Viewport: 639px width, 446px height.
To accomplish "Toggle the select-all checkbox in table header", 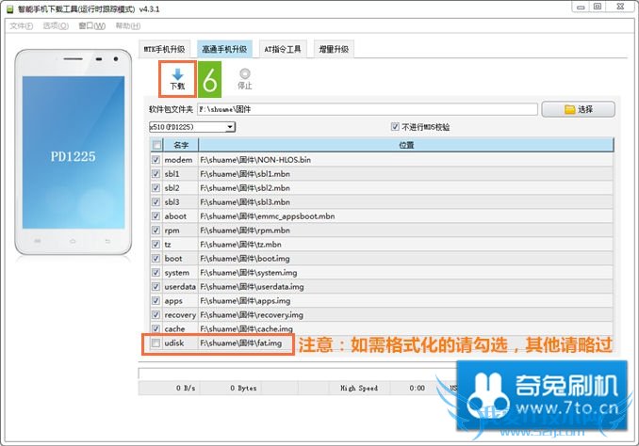I will 156,145.
